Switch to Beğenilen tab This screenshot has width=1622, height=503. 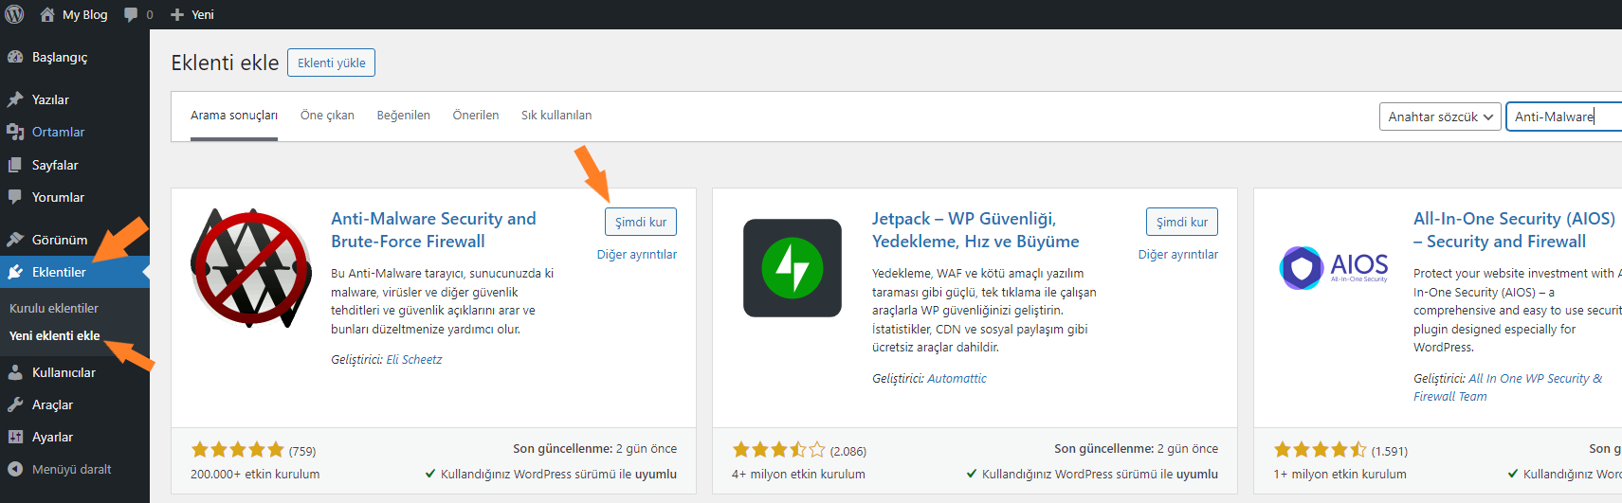tap(404, 116)
